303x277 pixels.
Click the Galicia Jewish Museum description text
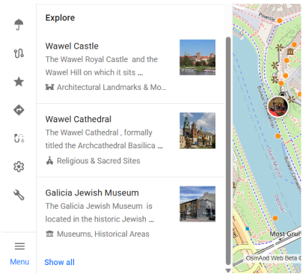(x=100, y=213)
